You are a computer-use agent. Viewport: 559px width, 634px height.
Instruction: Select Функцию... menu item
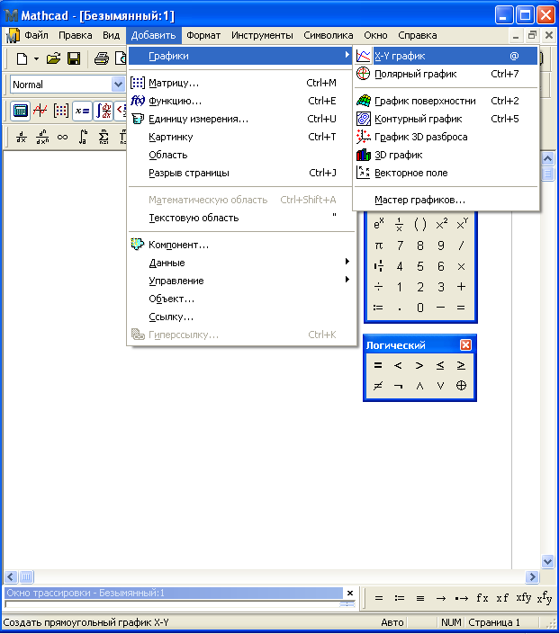pos(241,101)
